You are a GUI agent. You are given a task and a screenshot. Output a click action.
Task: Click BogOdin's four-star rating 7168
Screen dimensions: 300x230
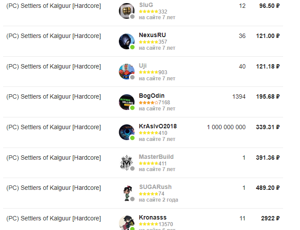(x=155, y=103)
